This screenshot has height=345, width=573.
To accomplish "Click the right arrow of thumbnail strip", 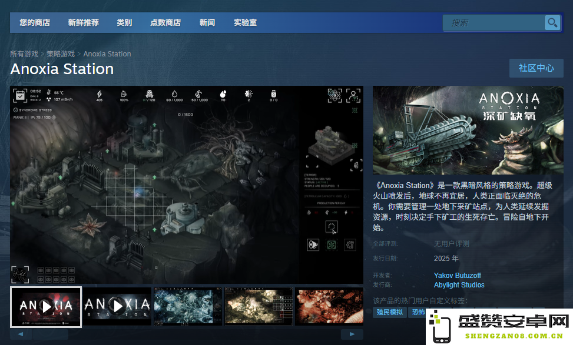I will tap(352, 334).
